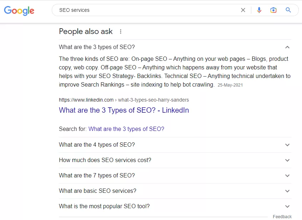The width and height of the screenshot is (302, 220).
Task: Expand What are basic SEO services chevron
Action: [287, 191]
